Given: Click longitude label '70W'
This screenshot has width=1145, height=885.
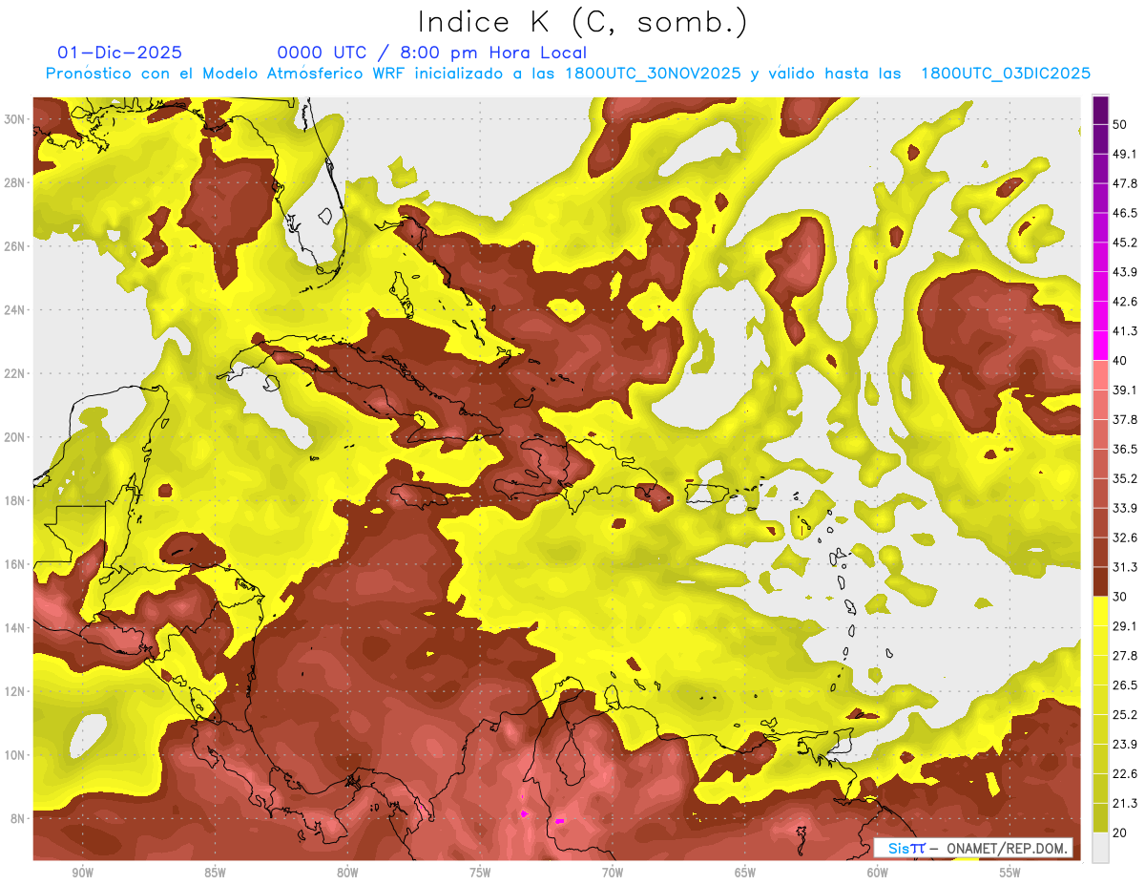Looking at the screenshot, I should pyautogui.click(x=613, y=873).
